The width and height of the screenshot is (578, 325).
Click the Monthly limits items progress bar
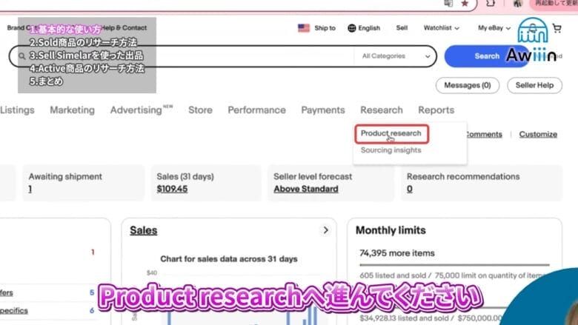coord(454,264)
